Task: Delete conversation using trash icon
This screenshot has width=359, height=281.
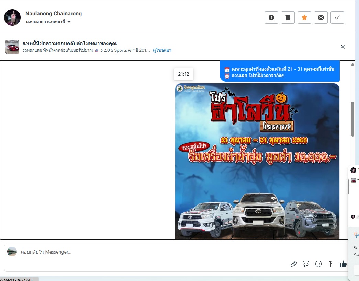Action: (x=288, y=17)
